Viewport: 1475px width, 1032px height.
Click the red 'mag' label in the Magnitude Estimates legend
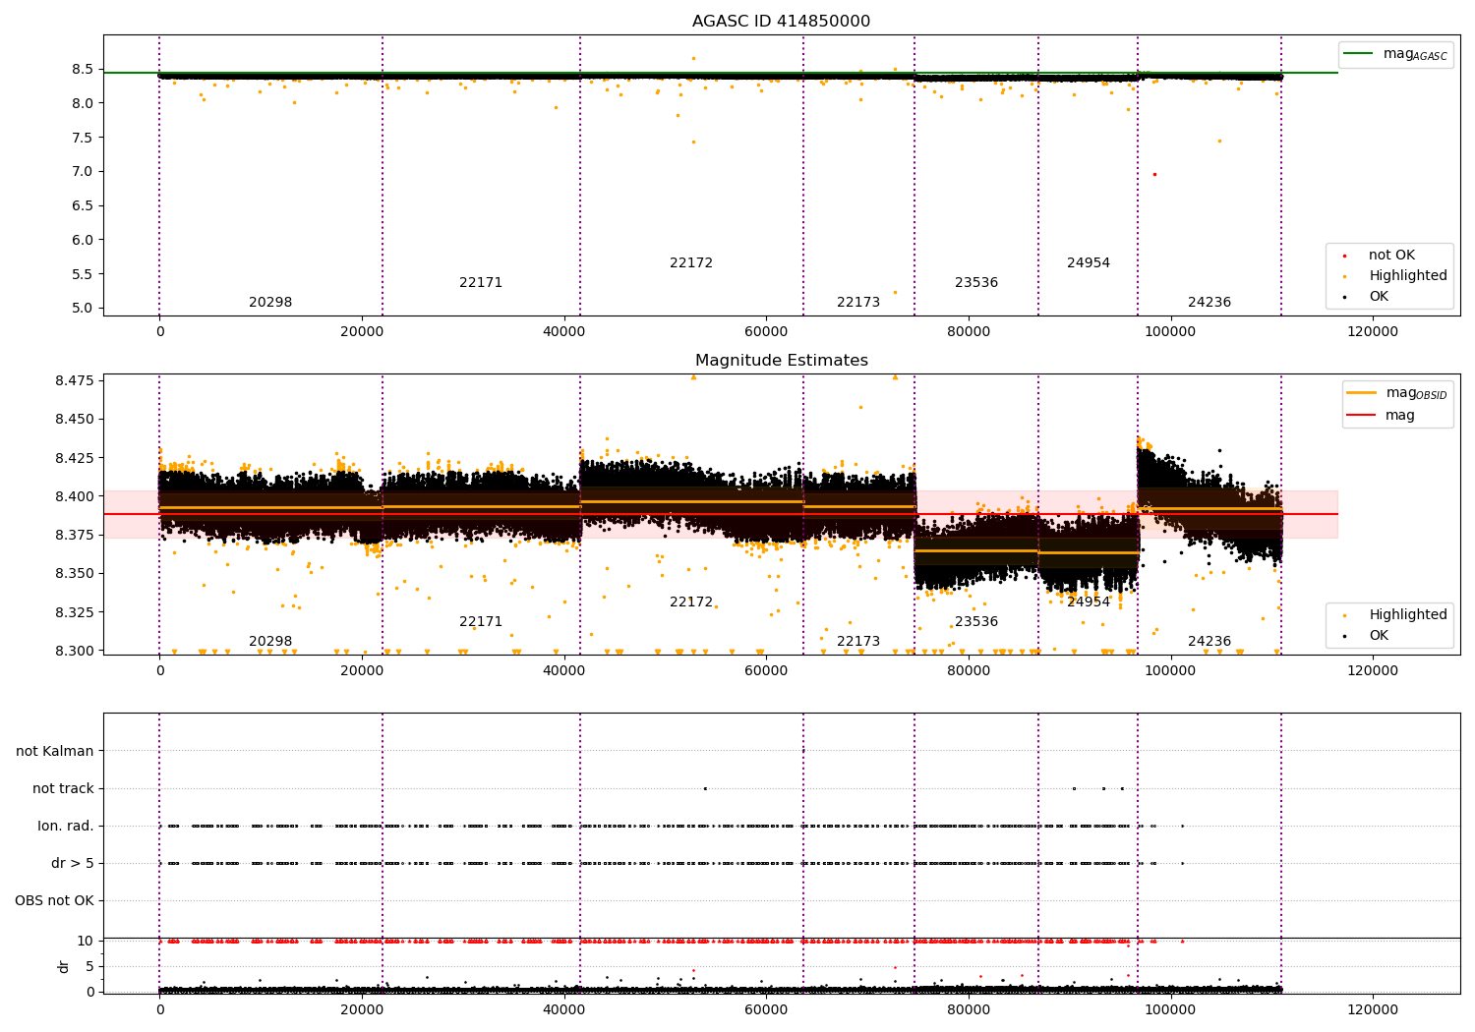coord(1400,416)
